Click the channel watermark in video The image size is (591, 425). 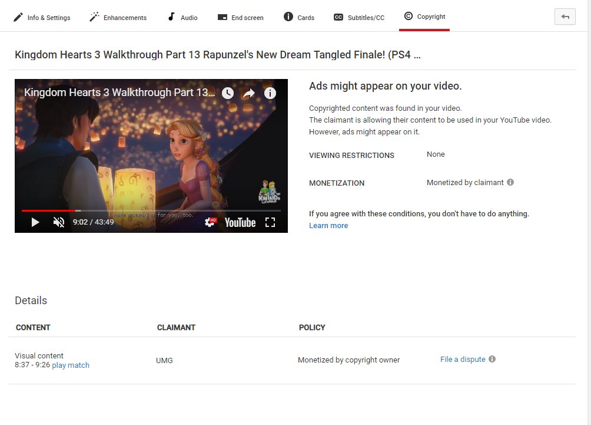pos(269,192)
